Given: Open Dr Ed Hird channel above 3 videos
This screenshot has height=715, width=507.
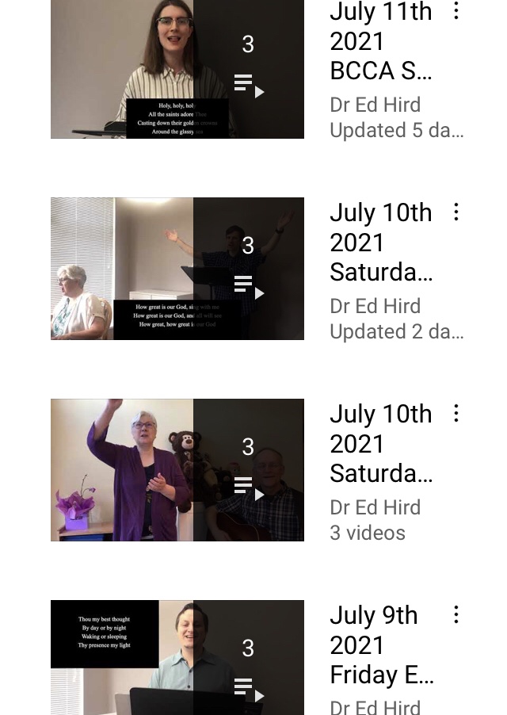Looking at the screenshot, I should point(375,507).
